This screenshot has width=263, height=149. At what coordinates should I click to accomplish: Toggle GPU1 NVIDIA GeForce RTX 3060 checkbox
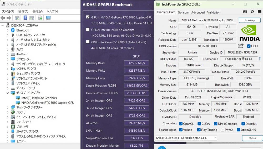88,17
